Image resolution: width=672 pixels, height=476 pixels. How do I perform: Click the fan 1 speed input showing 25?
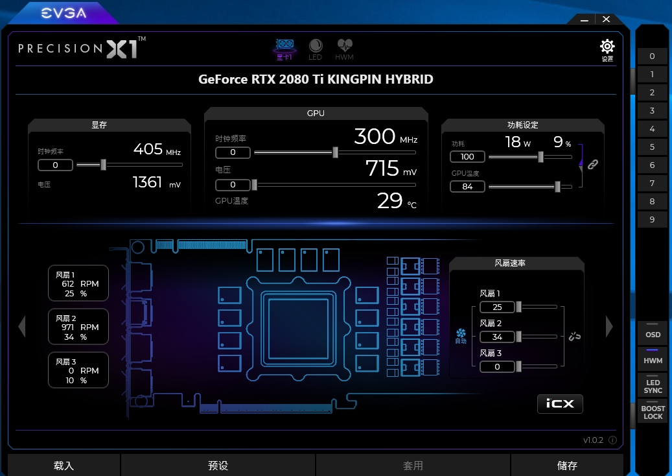497,307
